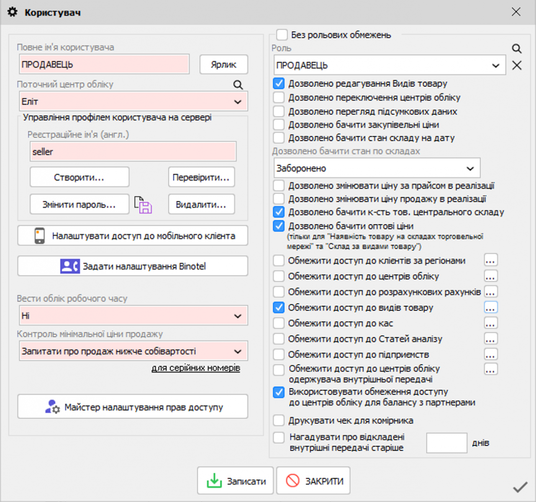Image resolution: width=536 pixels, height=502 pixels.
Task: Click search icon for Поточний центр обліку
Action: (238, 85)
